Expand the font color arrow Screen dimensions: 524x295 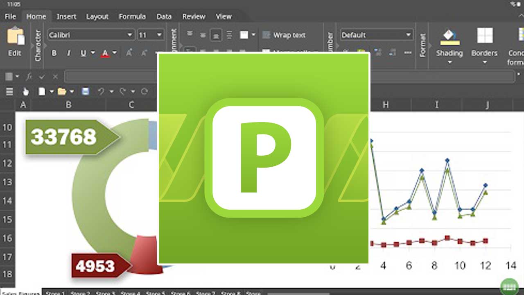(115, 53)
